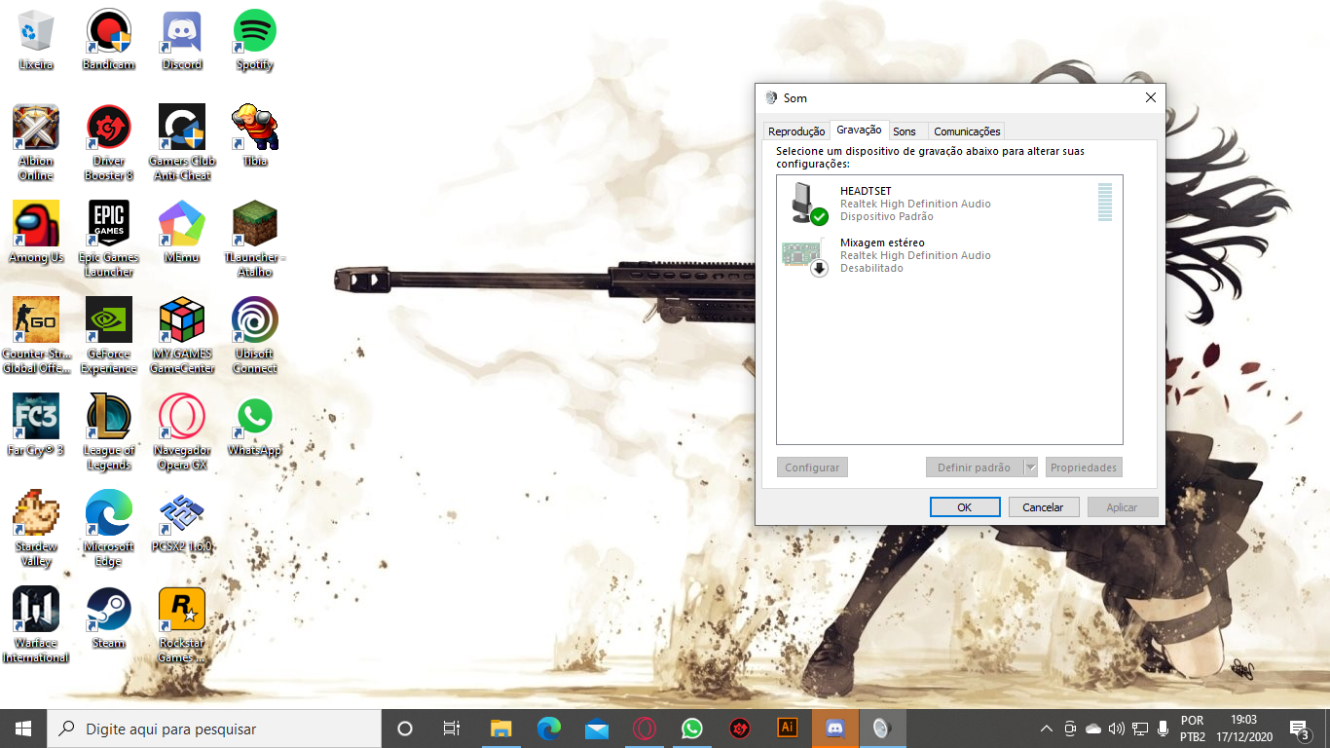
Task: Click the microphone tray icon
Action: (1163, 729)
